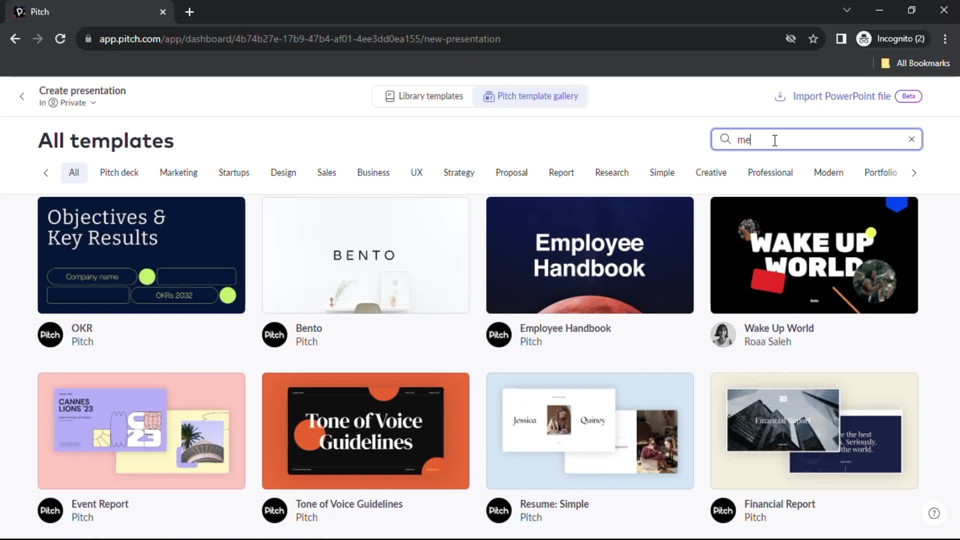Click the import download icon
960x540 pixels.
(779, 96)
